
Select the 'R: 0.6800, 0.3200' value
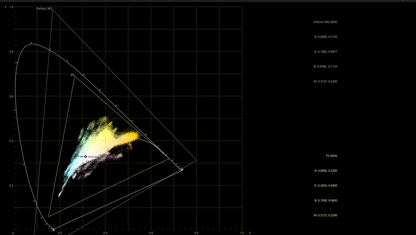pos(326,171)
